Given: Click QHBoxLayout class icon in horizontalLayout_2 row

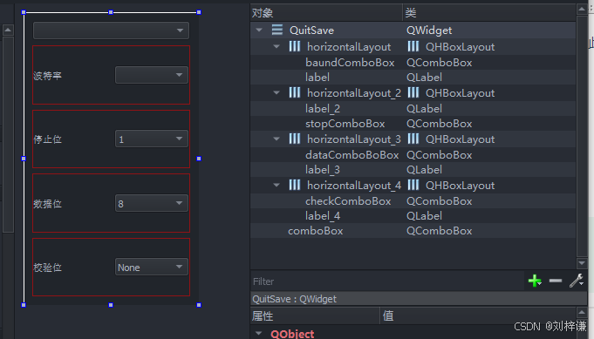Looking at the screenshot, I should pyautogui.click(x=413, y=92).
